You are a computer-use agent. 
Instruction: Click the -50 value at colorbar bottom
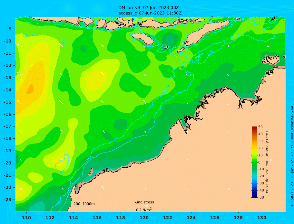click(260, 197)
